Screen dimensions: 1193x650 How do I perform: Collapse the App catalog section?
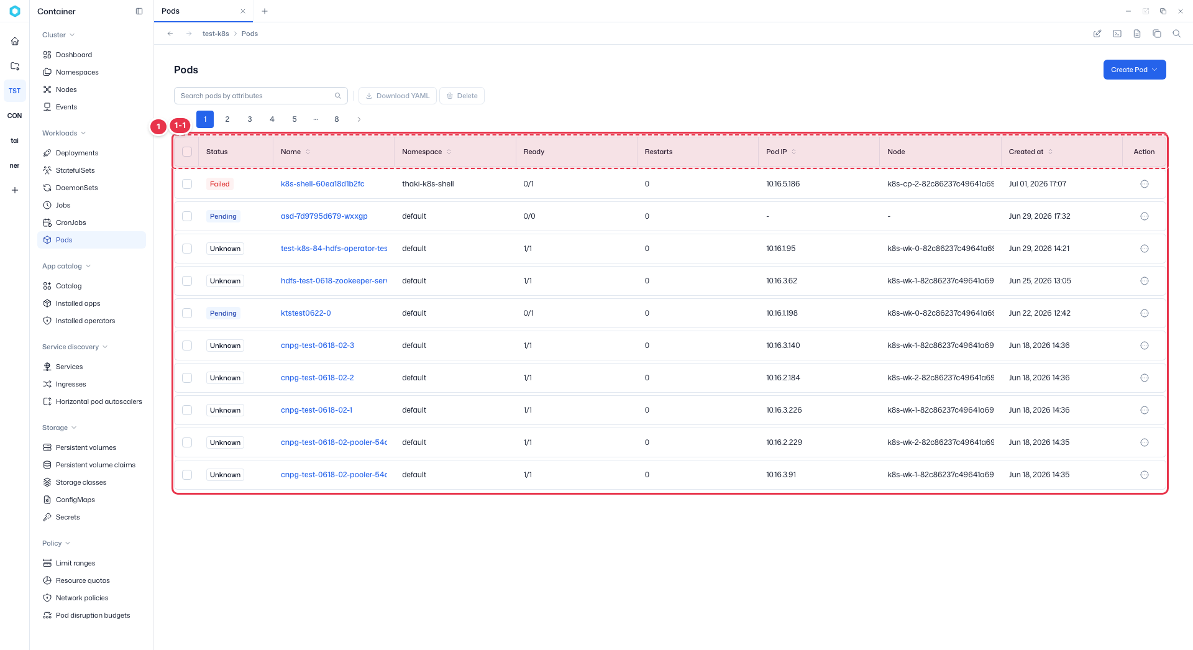(66, 266)
